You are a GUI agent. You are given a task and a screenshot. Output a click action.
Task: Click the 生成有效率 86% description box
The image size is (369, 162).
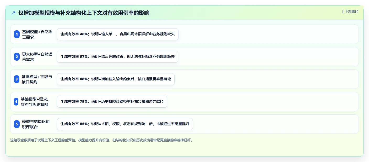click(125, 124)
